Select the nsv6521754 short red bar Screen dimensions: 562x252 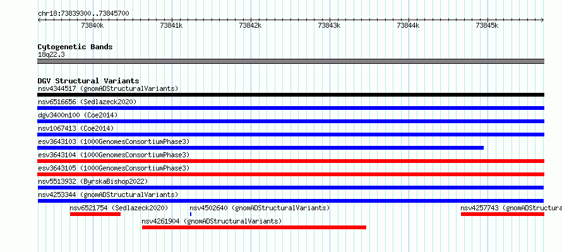(95, 214)
